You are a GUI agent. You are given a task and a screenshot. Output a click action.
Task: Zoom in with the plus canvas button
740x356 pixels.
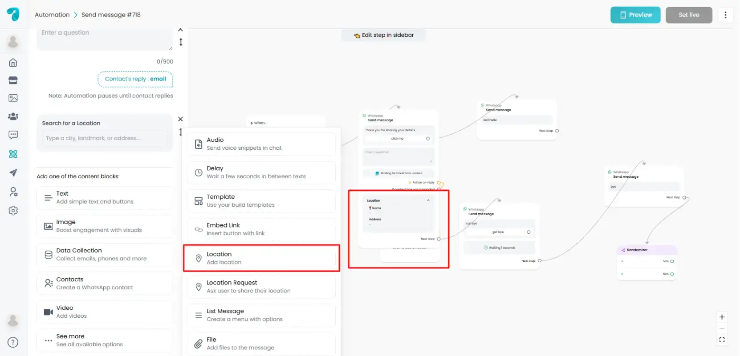pos(722,317)
